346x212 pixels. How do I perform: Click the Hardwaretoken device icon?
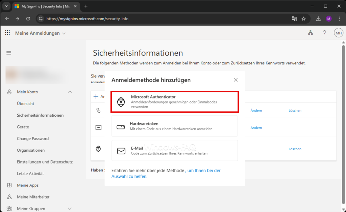(x=121, y=127)
